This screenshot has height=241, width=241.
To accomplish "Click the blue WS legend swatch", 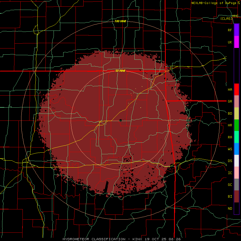I will point(236,149).
